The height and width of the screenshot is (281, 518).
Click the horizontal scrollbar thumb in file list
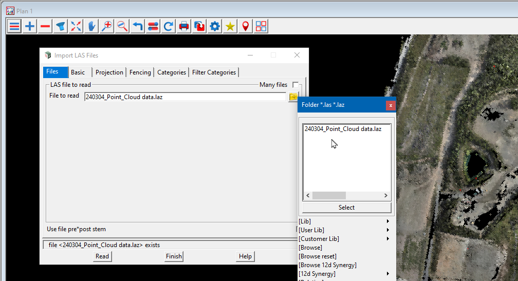(329, 196)
